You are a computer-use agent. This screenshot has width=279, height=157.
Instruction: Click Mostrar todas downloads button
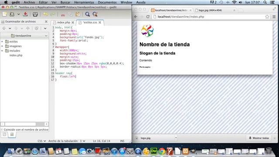259,138
